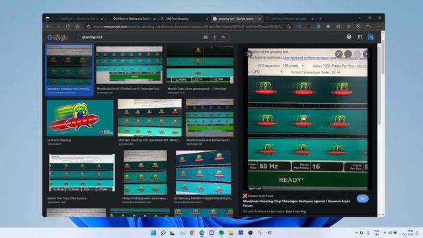
Task: Open the Windows Start menu
Action: pos(153,233)
